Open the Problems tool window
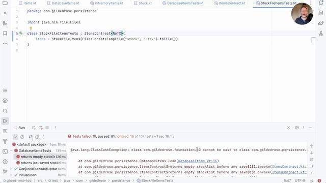The height and width of the screenshot is (183, 326). pos(5,162)
